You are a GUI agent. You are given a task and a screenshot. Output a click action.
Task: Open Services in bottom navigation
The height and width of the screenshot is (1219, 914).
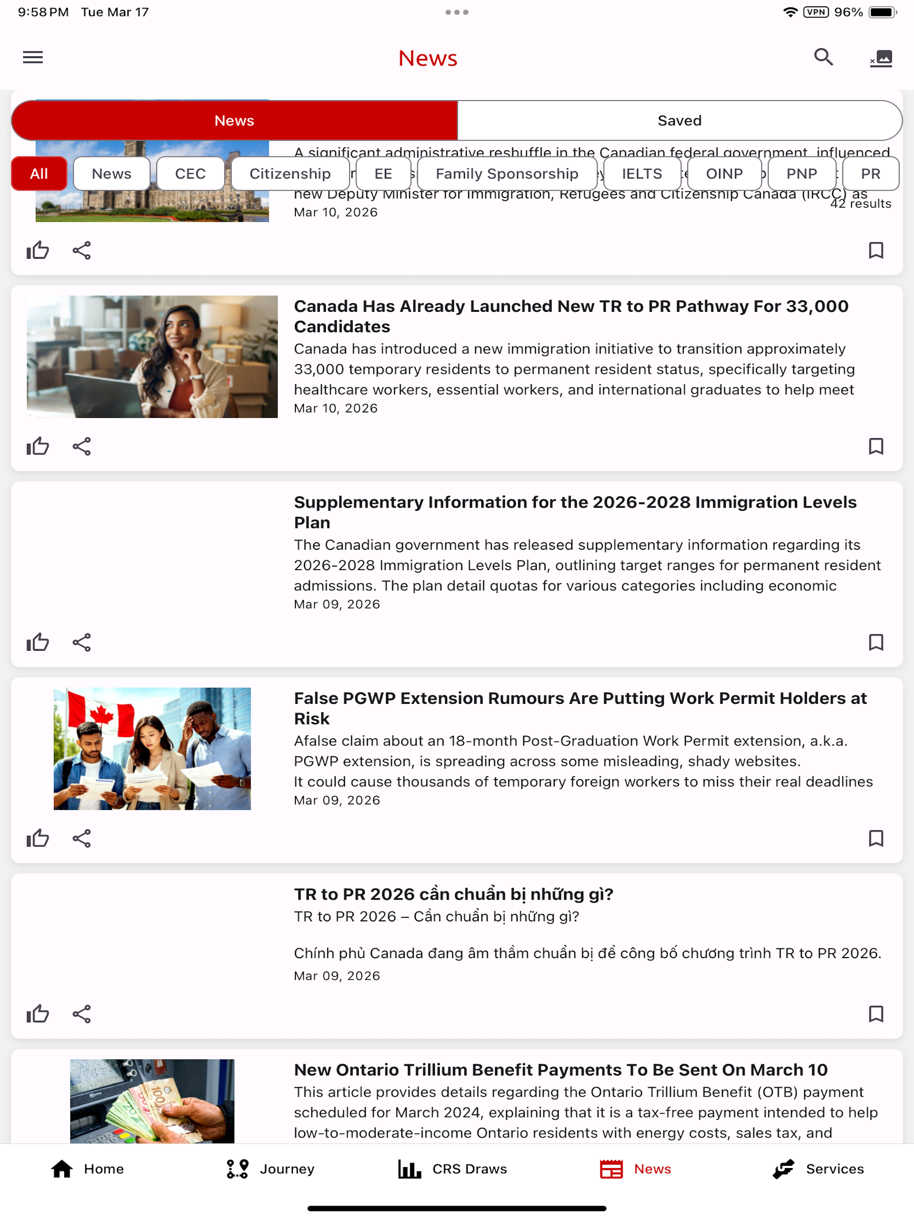click(x=818, y=1169)
